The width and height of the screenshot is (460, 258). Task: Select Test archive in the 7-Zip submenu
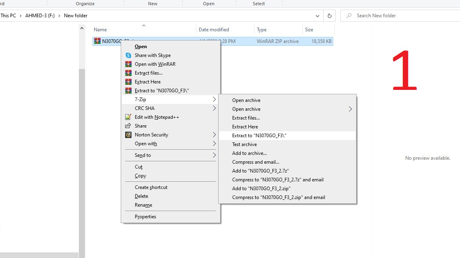point(244,144)
